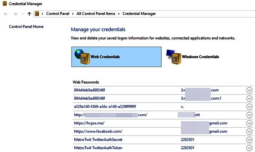The width and height of the screenshot is (255, 152).
Task: Switch to Windows Credentials
Action: [x=200, y=57]
